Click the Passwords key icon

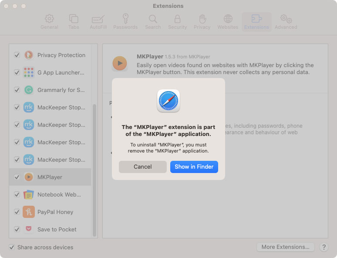point(125,18)
